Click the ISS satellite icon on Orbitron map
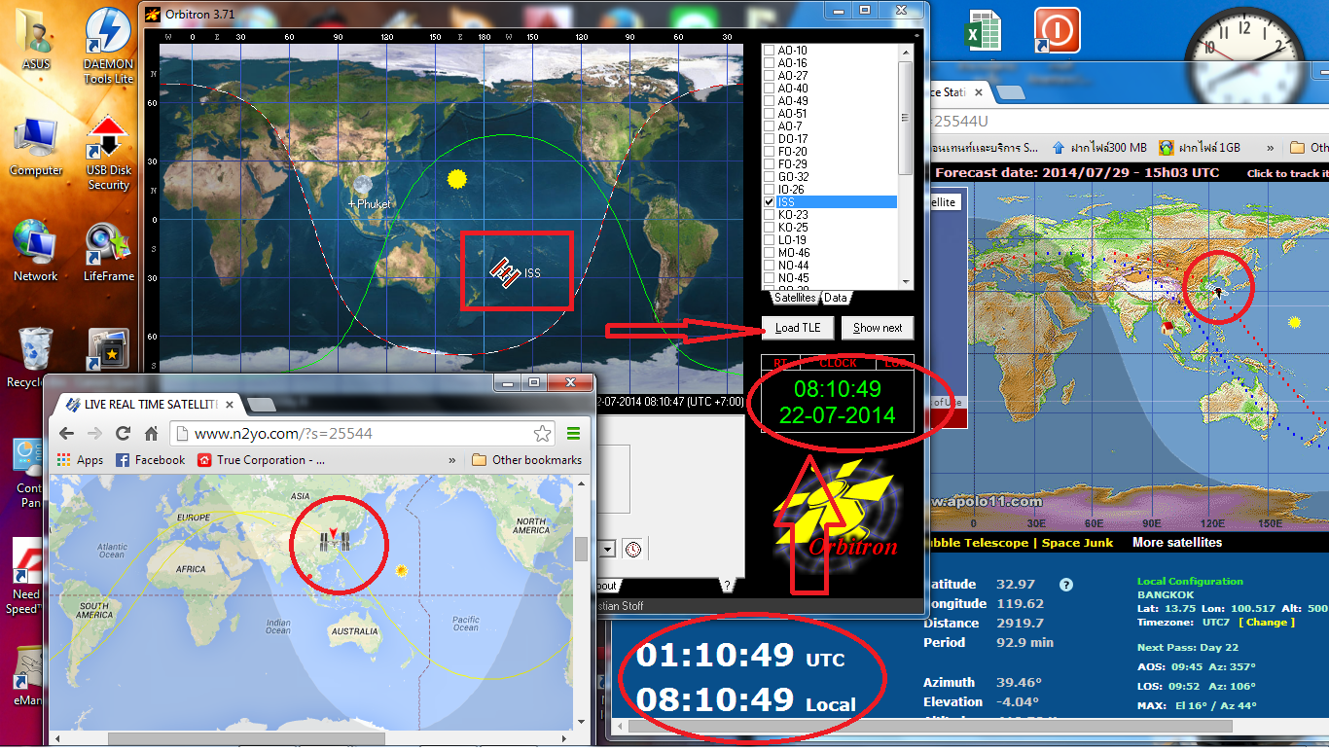 point(504,273)
